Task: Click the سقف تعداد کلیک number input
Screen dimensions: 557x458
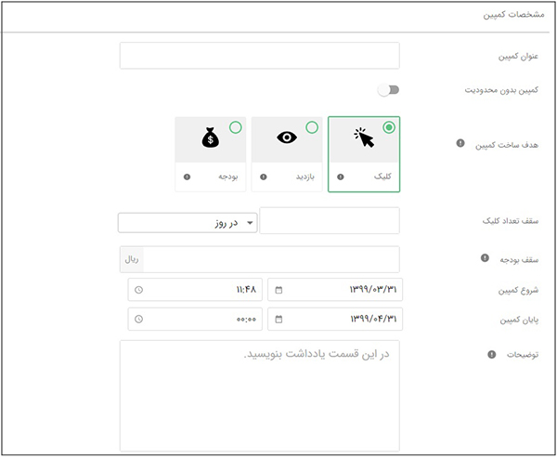Action: coord(330,221)
